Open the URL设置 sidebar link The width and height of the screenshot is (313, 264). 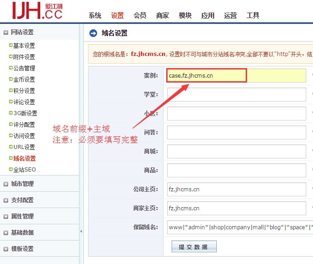[x=24, y=147]
